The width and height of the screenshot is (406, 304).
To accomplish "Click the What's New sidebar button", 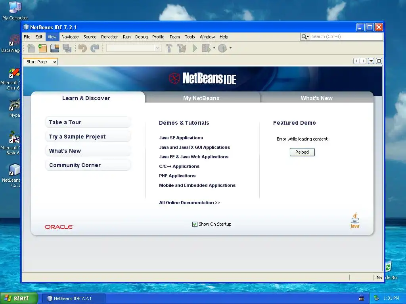I will coord(88,151).
